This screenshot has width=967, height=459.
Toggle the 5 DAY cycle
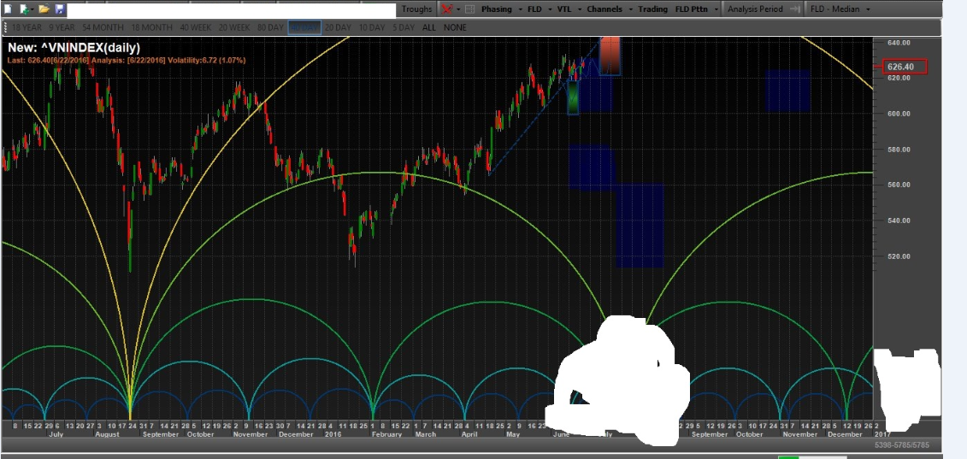[x=404, y=27]
